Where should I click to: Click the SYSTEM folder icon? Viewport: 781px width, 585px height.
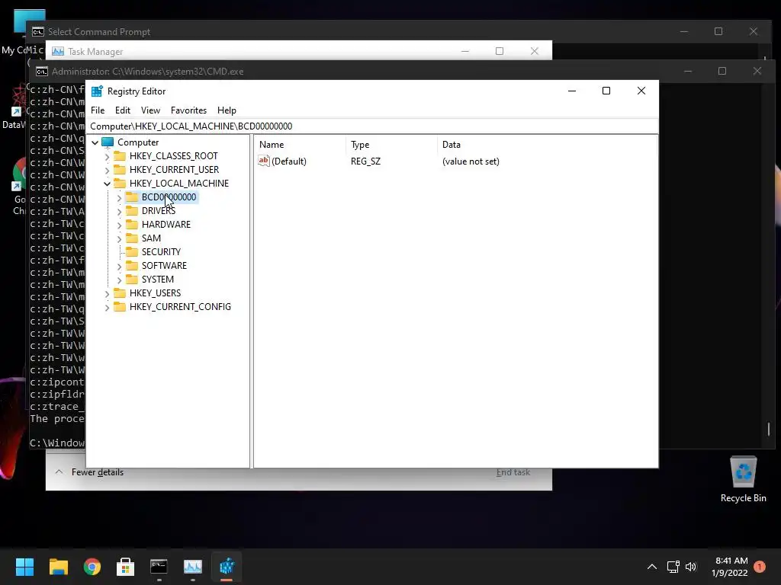click(x=131, y=279)
